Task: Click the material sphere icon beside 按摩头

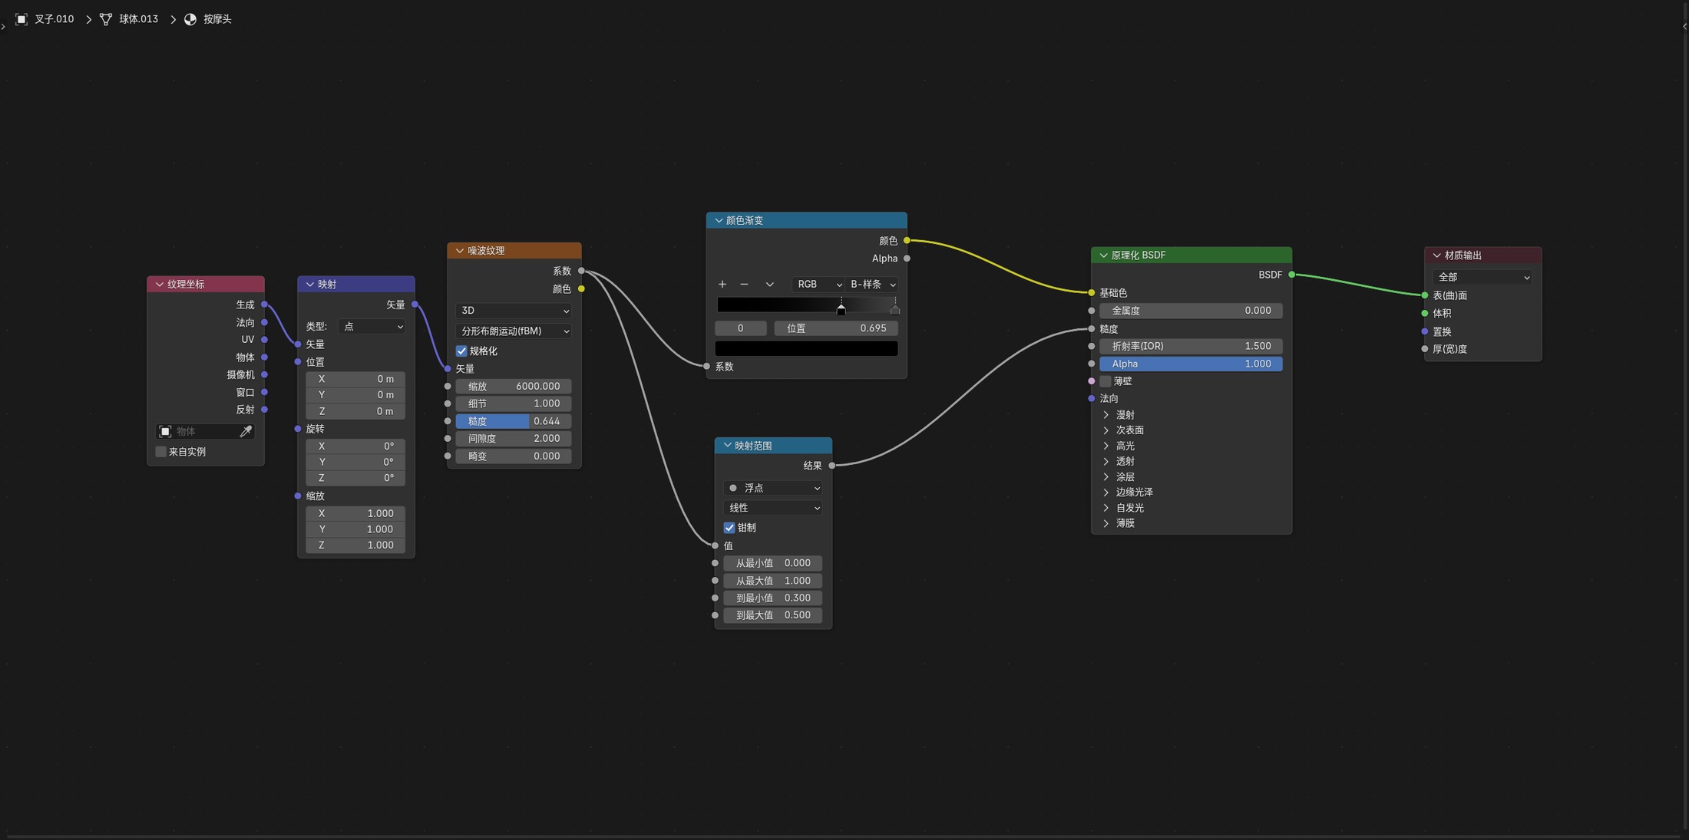Action: click(190, 19)
